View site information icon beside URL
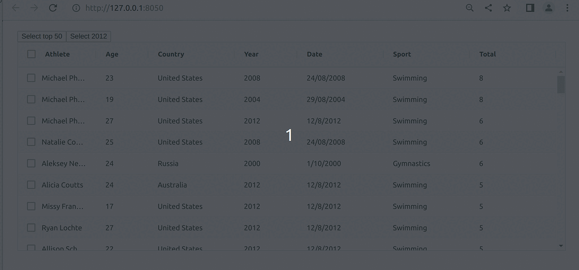The image size is (579, 270). point(76,8)
